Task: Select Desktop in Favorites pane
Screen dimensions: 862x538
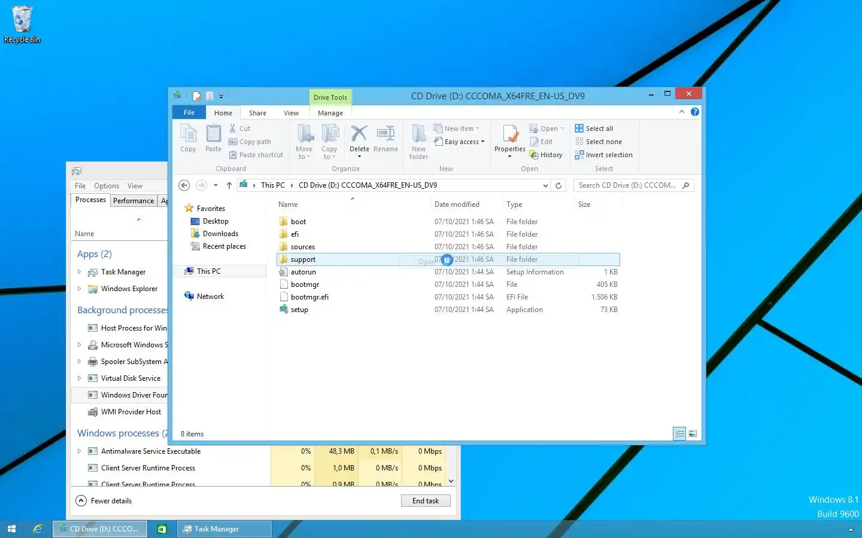Action: [x=210, y=221]
